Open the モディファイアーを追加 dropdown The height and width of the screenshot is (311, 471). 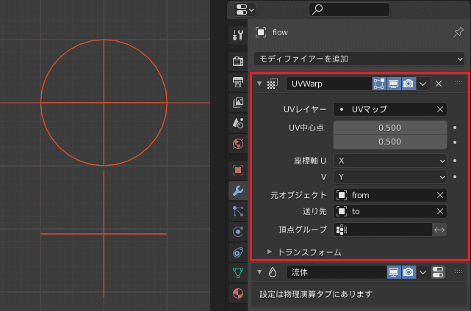point(359,59)
